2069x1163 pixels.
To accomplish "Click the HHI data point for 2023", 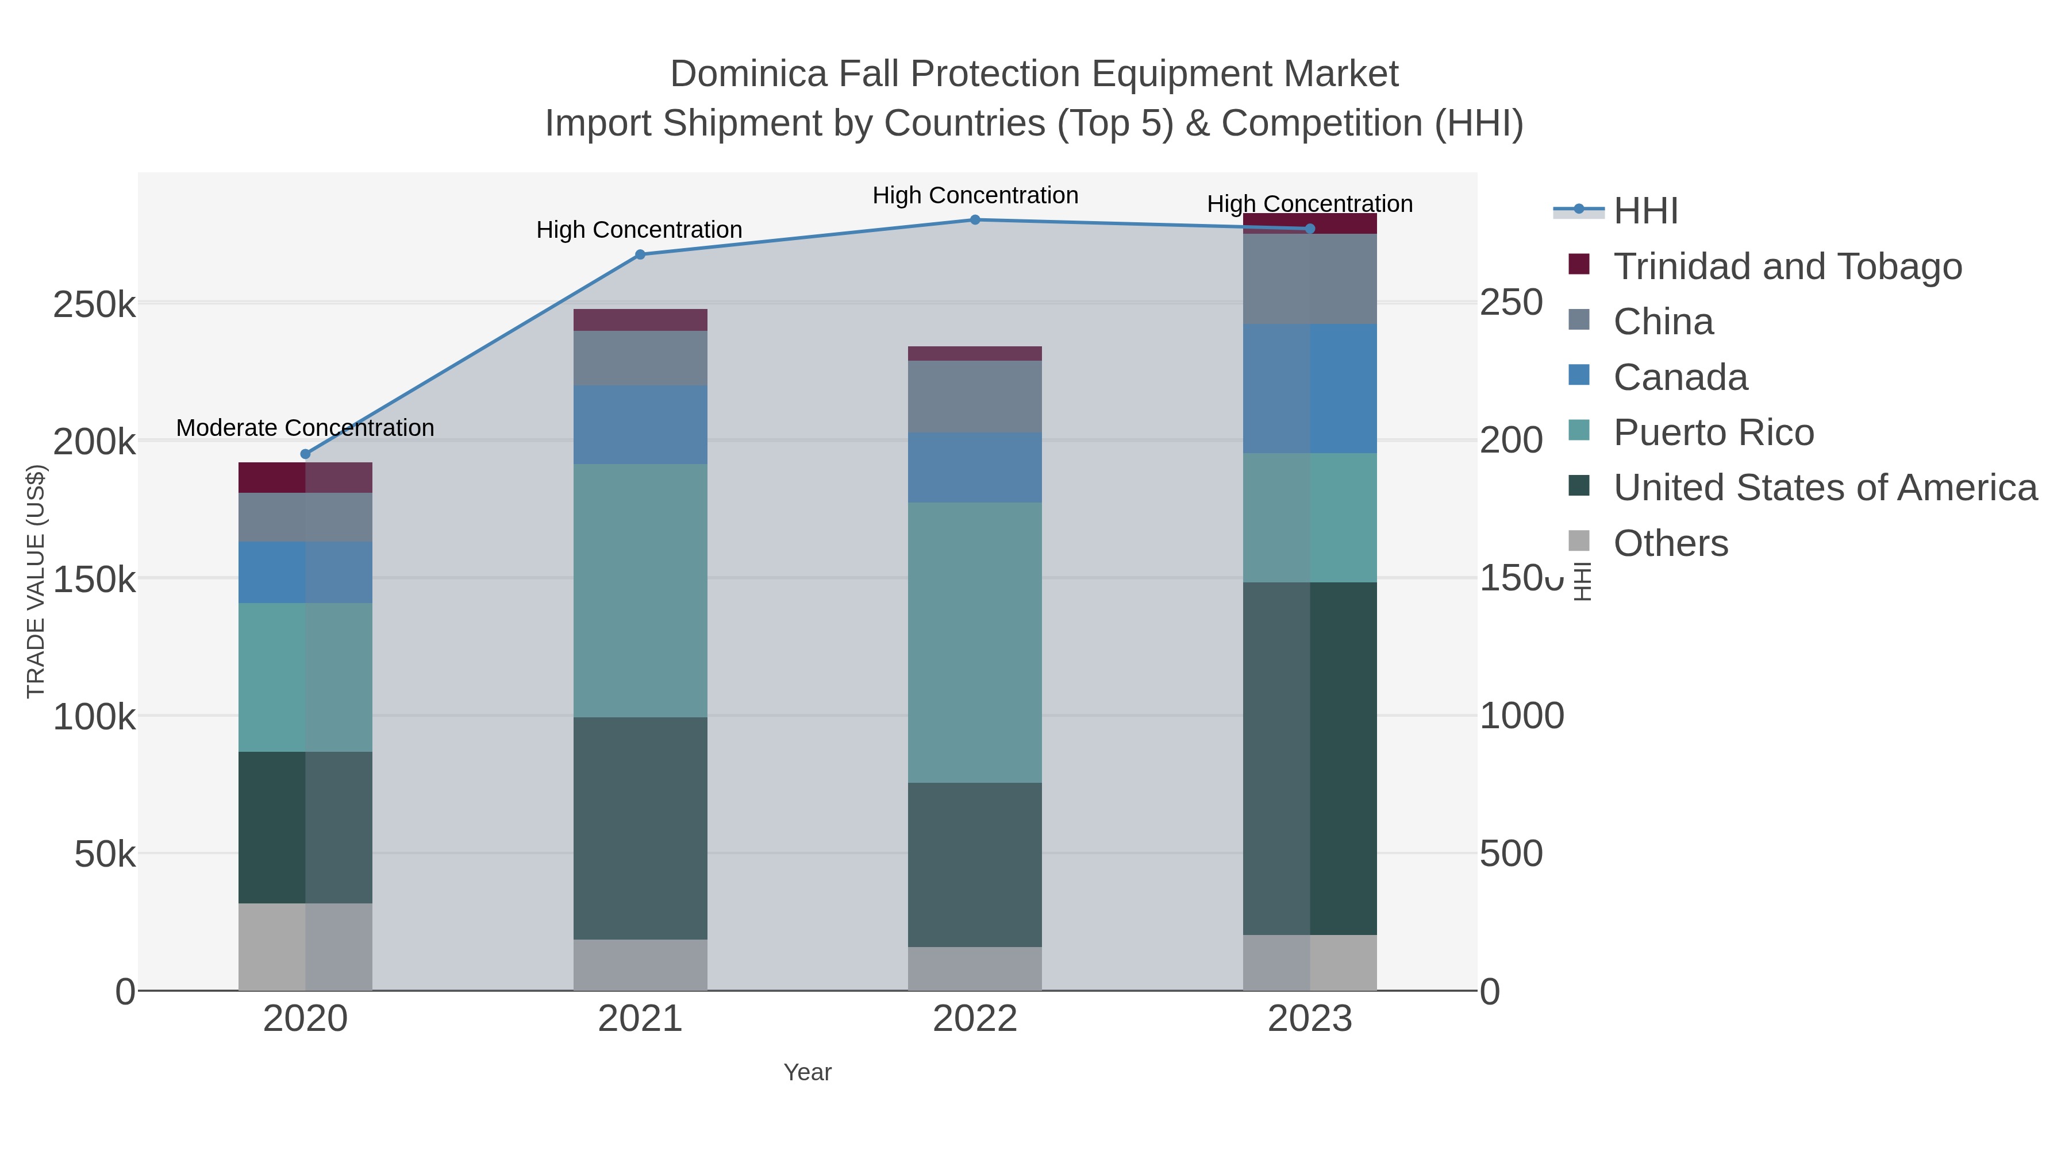I will click(x=1310, y=229).
